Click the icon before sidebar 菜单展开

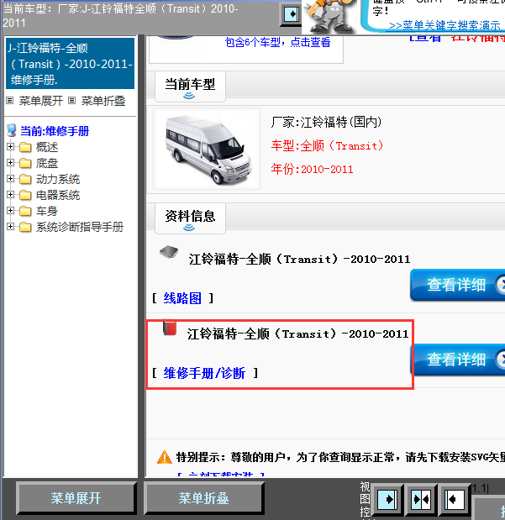9,100
